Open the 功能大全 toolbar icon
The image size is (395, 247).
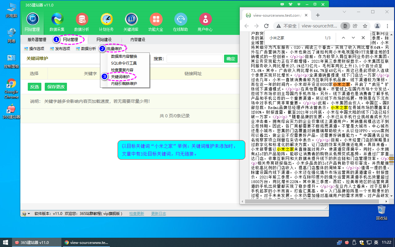click(x=156, y=22)
